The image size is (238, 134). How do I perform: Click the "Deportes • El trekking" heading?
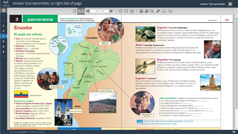coord(169,60)
